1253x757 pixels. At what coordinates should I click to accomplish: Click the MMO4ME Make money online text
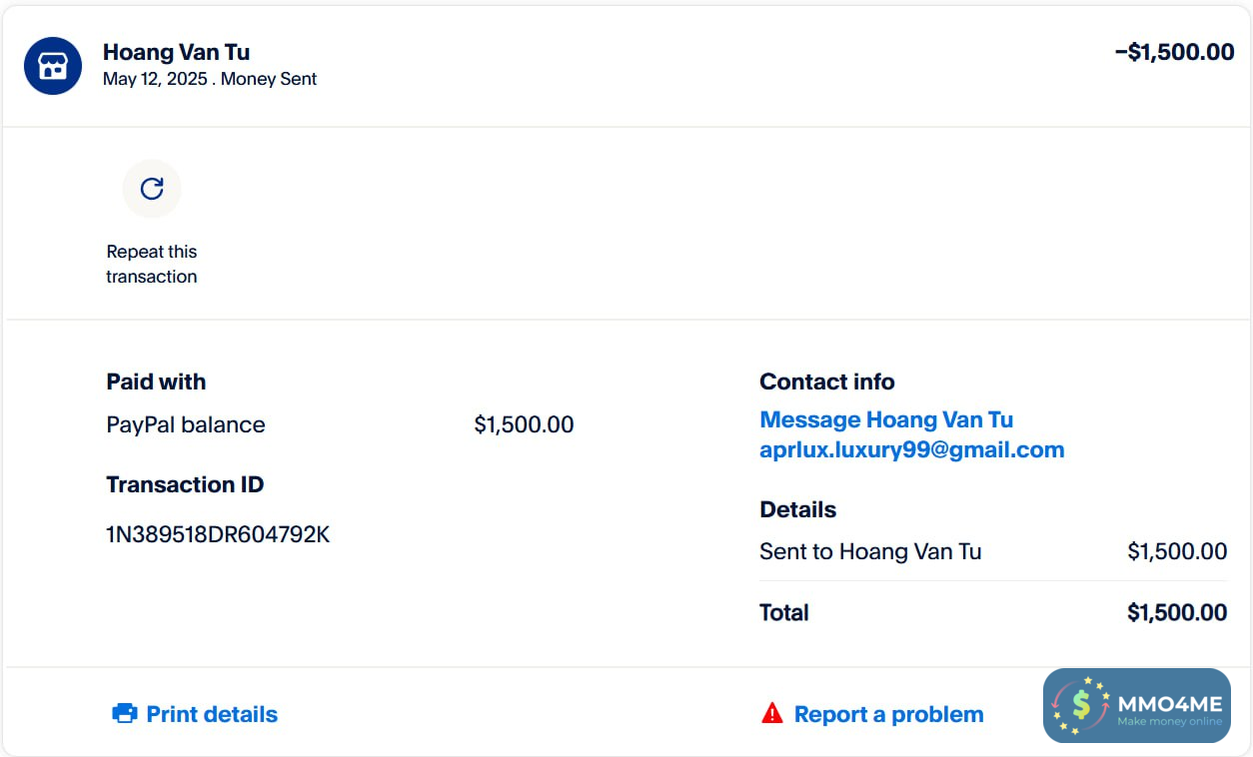(x=1169, y=710)
